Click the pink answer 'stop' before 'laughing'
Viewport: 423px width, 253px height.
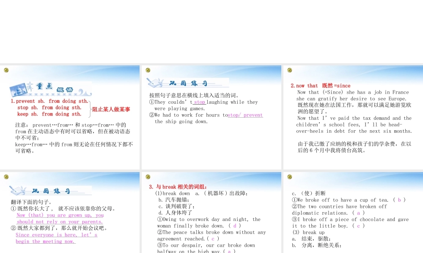pos(200,102)
